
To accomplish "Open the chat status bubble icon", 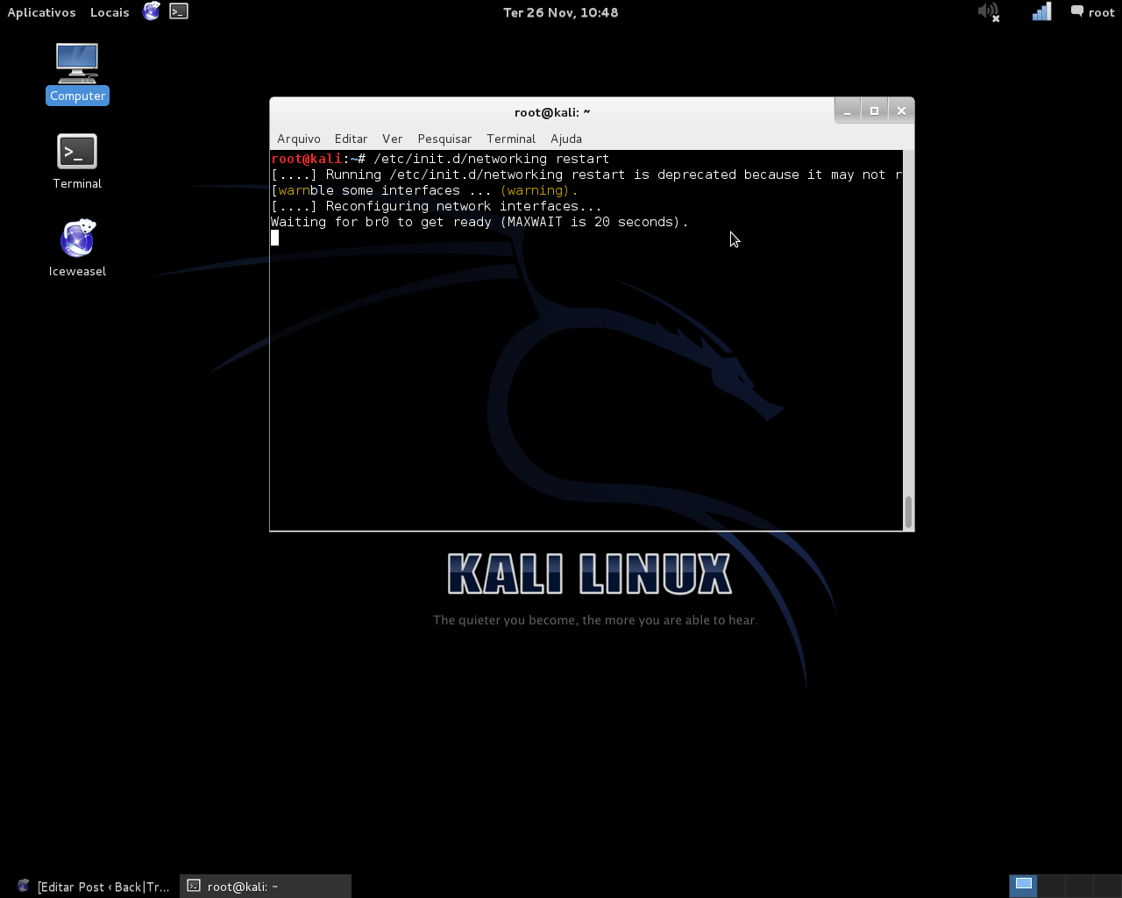I will pos(1077,11).
